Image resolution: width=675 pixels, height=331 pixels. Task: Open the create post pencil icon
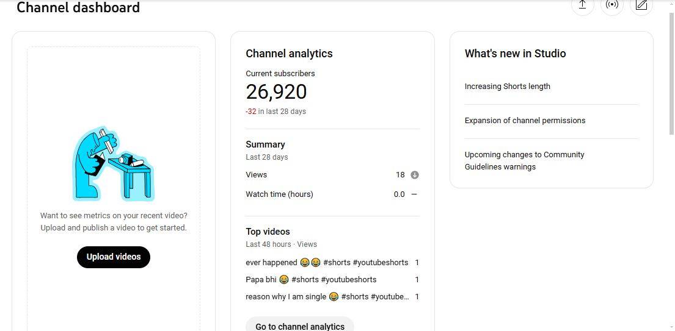(x=641, y=5)
